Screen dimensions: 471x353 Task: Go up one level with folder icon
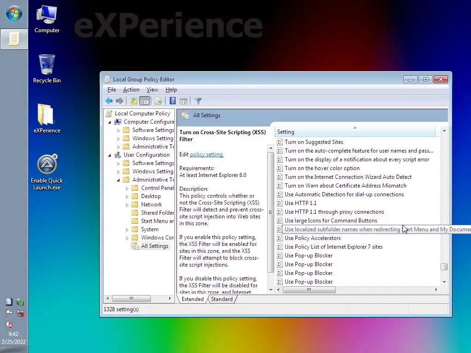[134, 101]
